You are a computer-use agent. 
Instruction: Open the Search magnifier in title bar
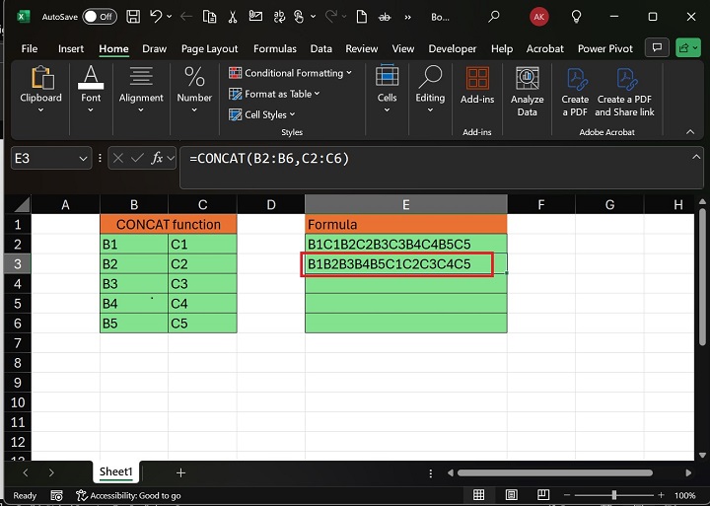tap(494, 17)
